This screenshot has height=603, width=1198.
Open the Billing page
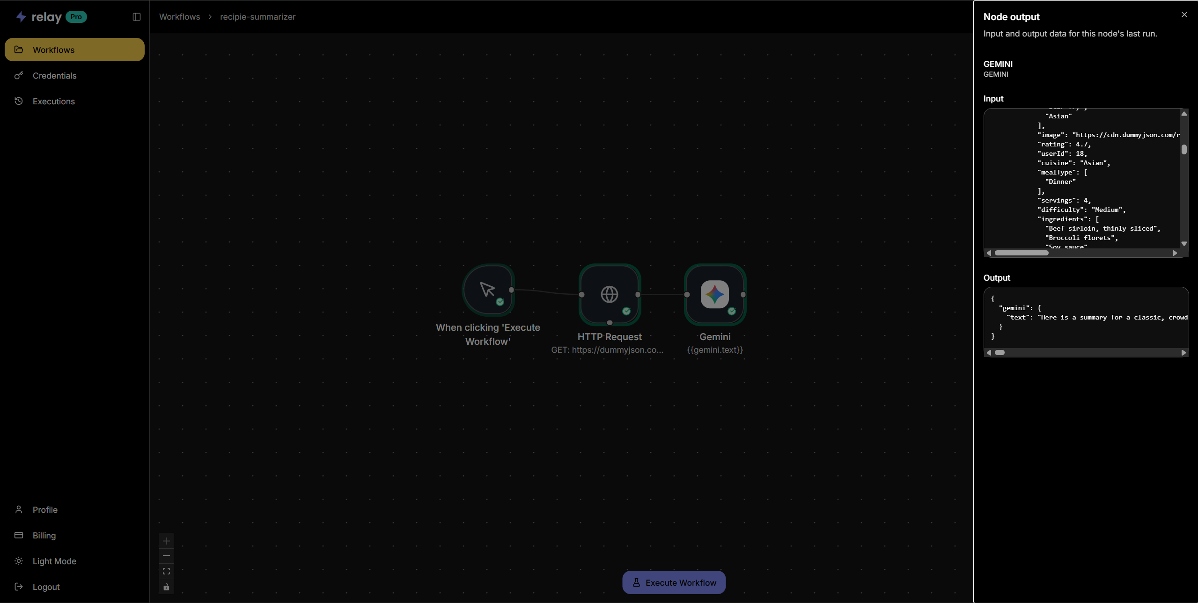pos(74,535)
